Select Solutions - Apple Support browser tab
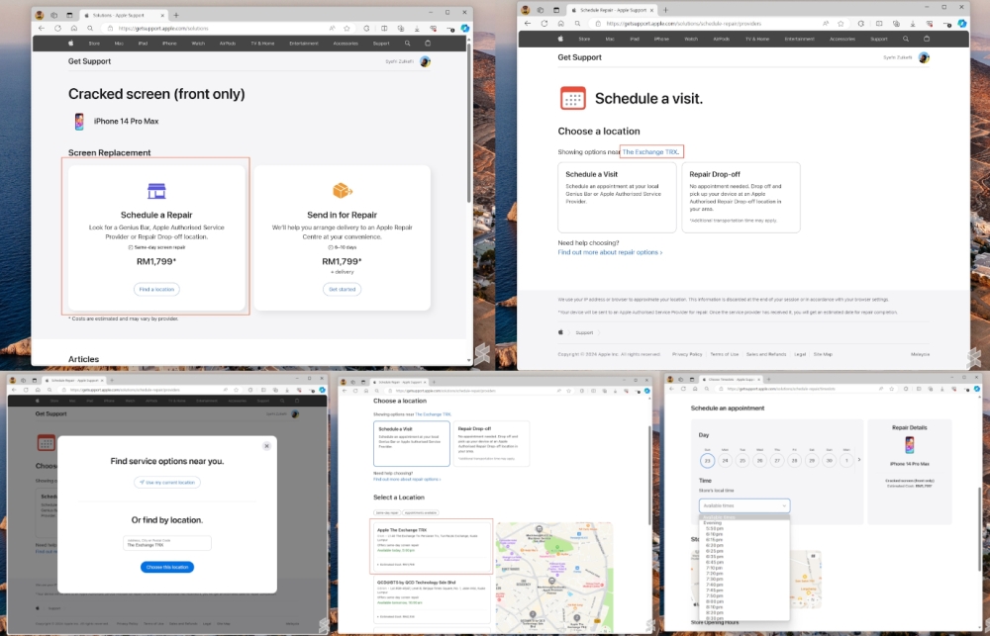The height and width of the screenshot is (636, 990). [123, 15]
